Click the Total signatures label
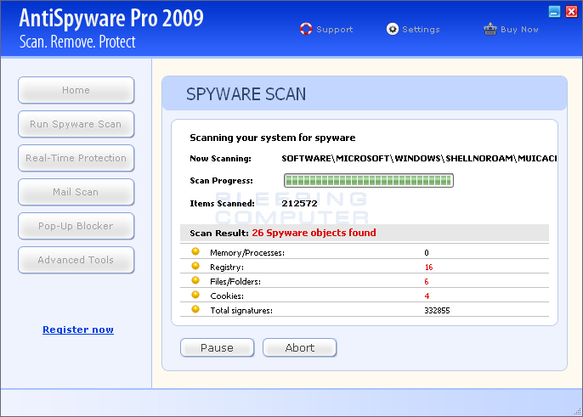 [241, 311]
